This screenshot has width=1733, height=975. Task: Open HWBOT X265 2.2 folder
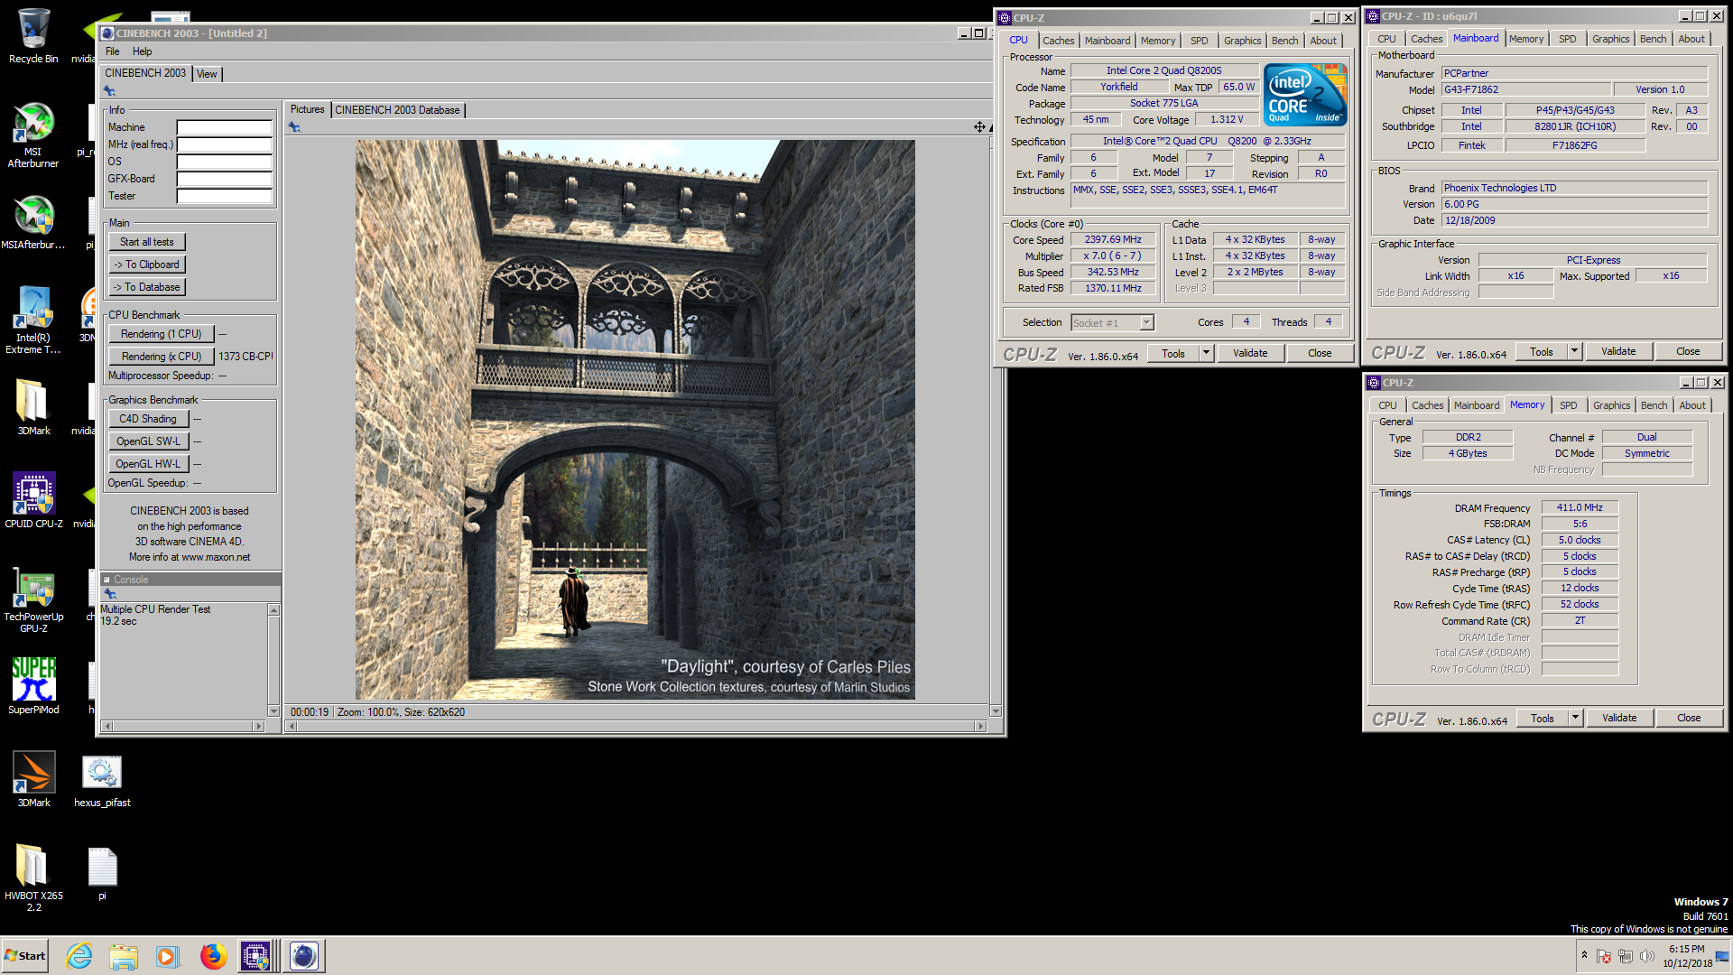pyautogui.click(x=33, y=877)
